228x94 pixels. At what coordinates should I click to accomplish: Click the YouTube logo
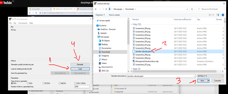[x=6, y=3]
